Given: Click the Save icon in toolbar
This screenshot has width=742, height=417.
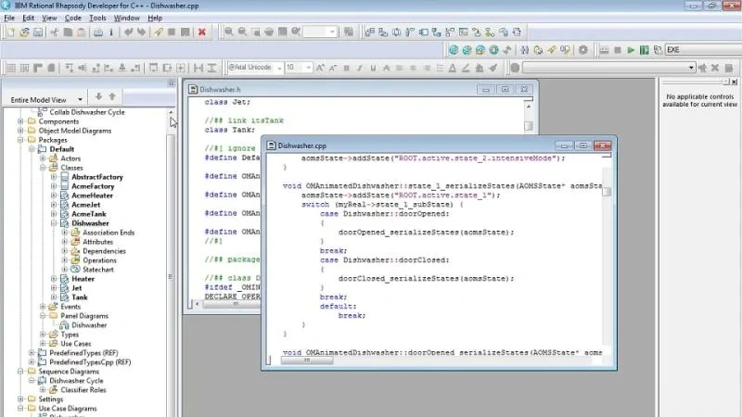Looking at the screenshot, I should pos(38,32).
